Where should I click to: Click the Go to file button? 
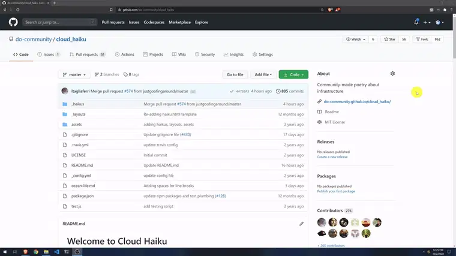[235, 75]
